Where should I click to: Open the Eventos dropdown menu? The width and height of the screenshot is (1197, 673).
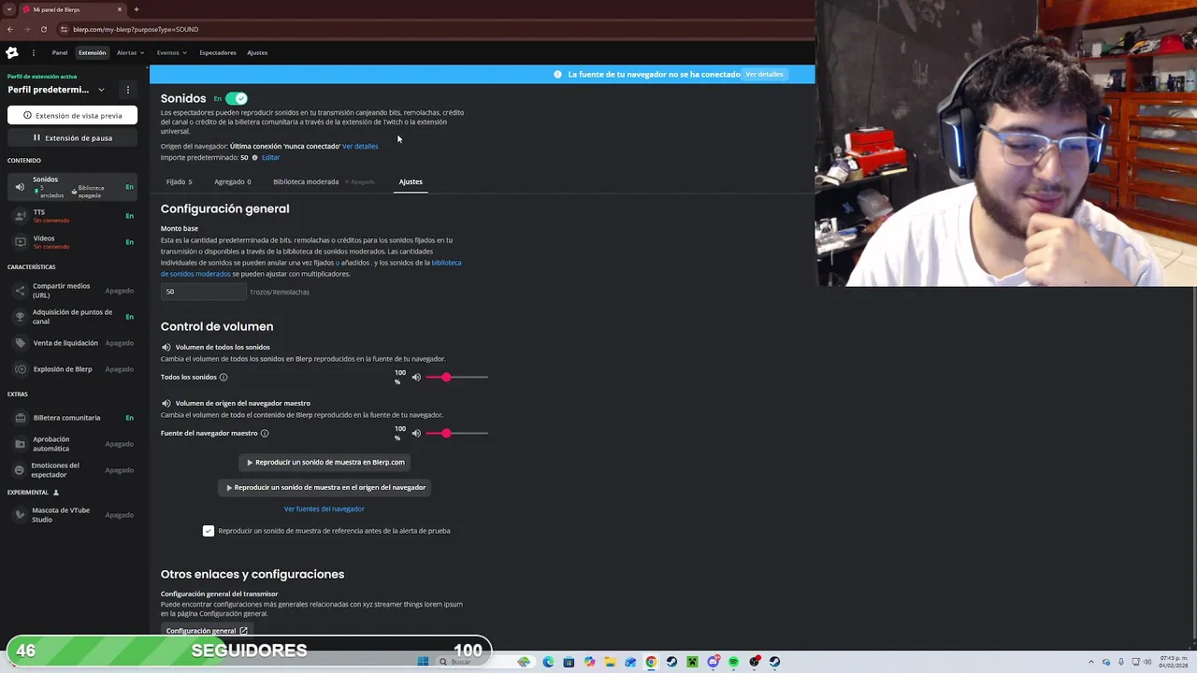[172, 52]
